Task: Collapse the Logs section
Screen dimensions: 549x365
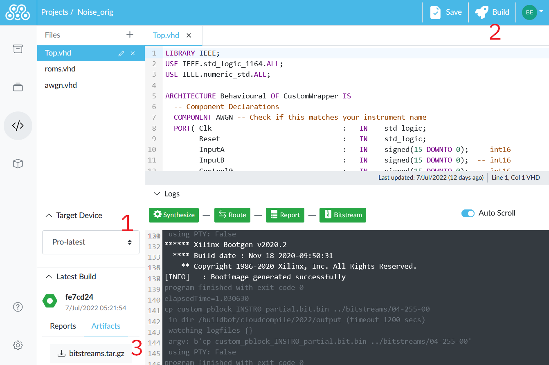Action: 156,194
